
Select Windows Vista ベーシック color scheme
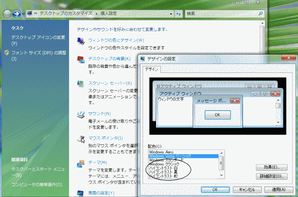tap(183, 156)
